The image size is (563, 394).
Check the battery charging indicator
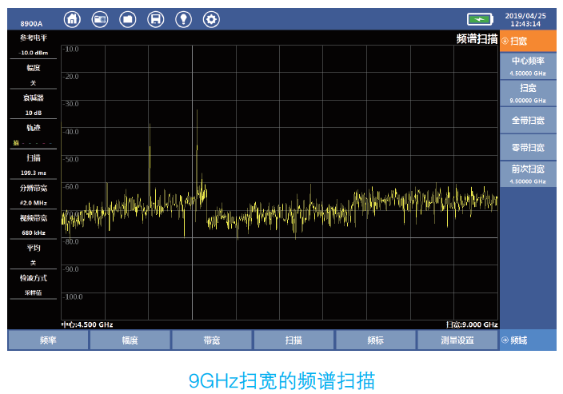pyautogui.click(x=480, y=19)
